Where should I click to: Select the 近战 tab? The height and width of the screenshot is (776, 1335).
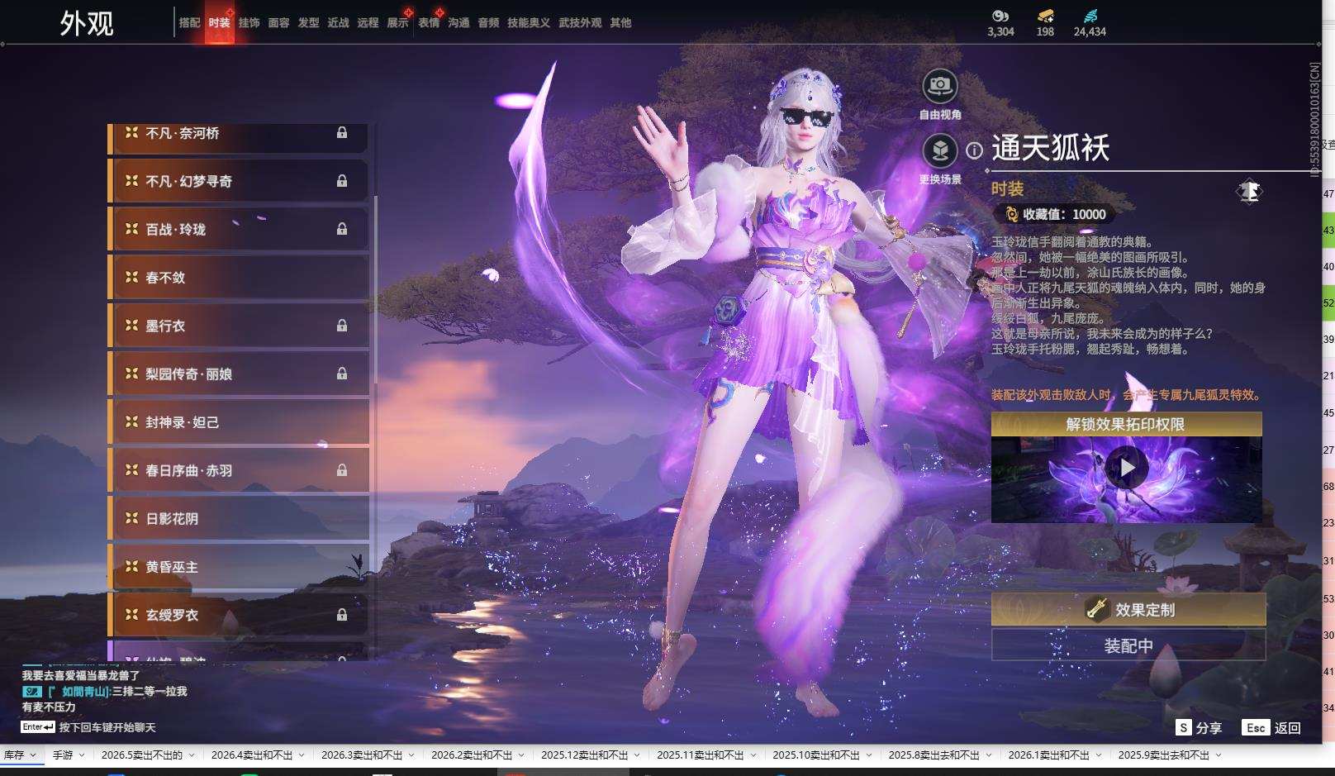click(339, 23)
